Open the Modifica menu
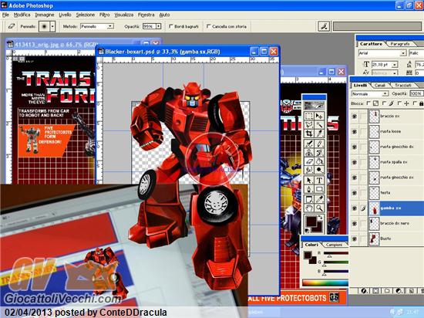The image size is (424, 318). [x=22, y=15]
